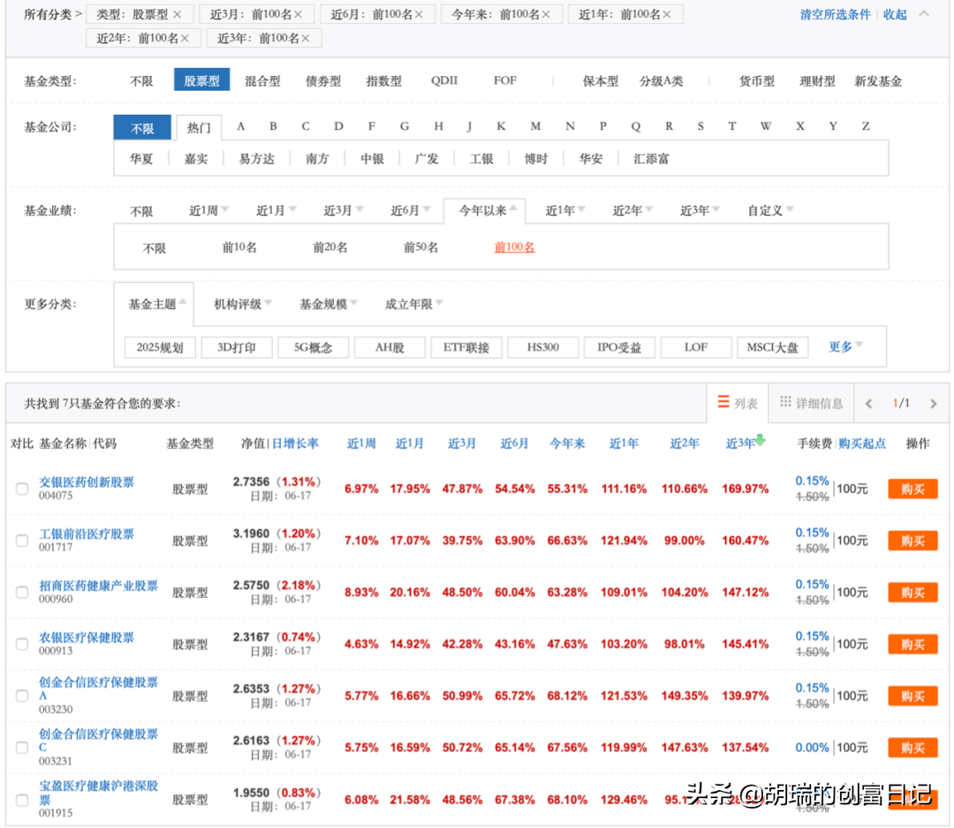
Task: Click 清空所选条件 to clear filters
Action: (x=836, y=14)
